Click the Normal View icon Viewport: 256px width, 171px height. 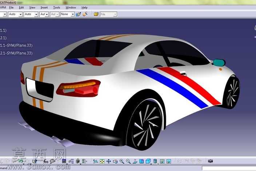(x=135, y=162)
